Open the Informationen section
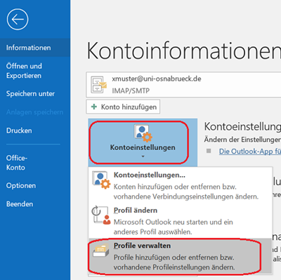Image resolution: width=281 pixels, height=280 pixels. (x=35, y=48)
